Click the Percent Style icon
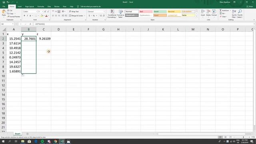The width and height of the screenshot is (256, 144). tap(94, 16)
